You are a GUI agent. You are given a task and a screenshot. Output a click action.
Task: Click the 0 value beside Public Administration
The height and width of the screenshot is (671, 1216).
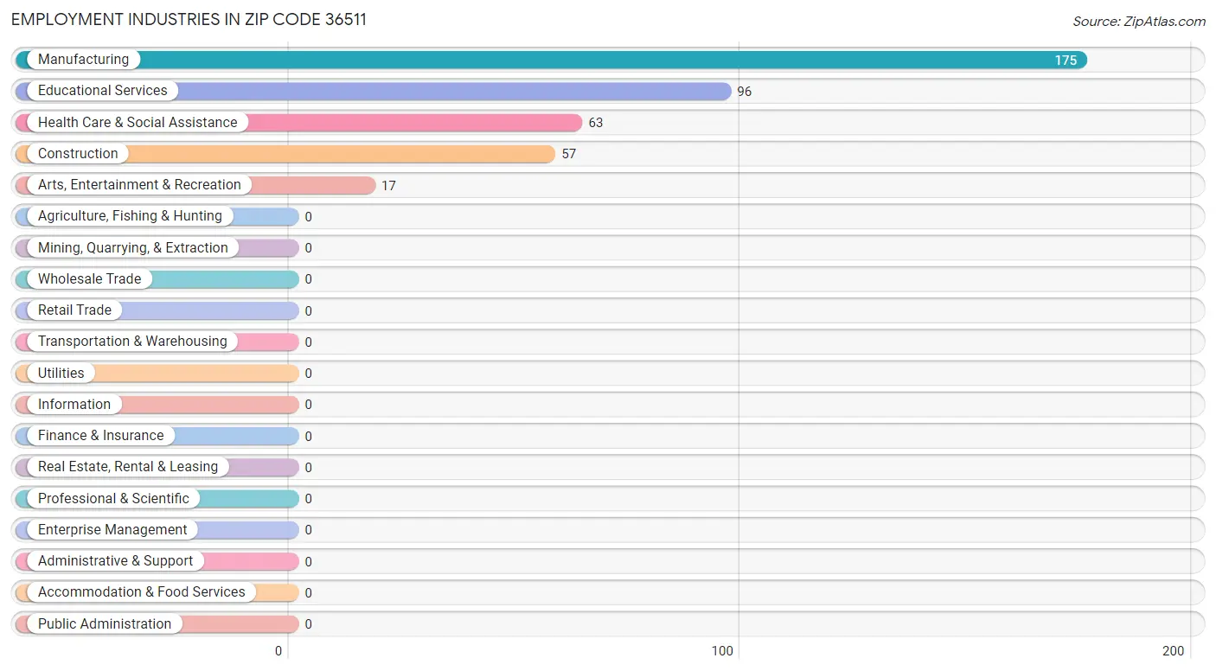pos(309,624)
